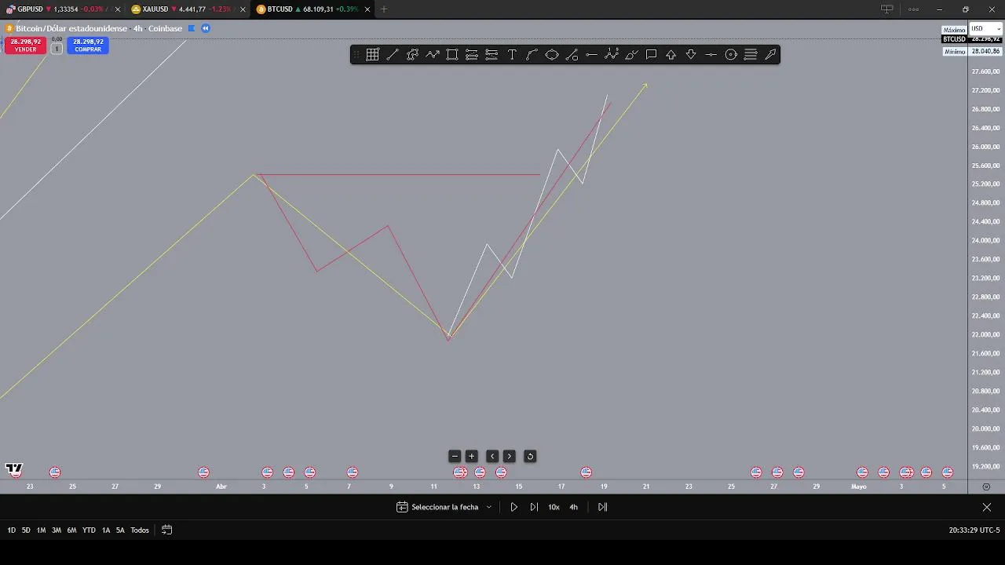Step forward one bar in replay
This screenshot has height=565, width=1005.
click(534, 507)
